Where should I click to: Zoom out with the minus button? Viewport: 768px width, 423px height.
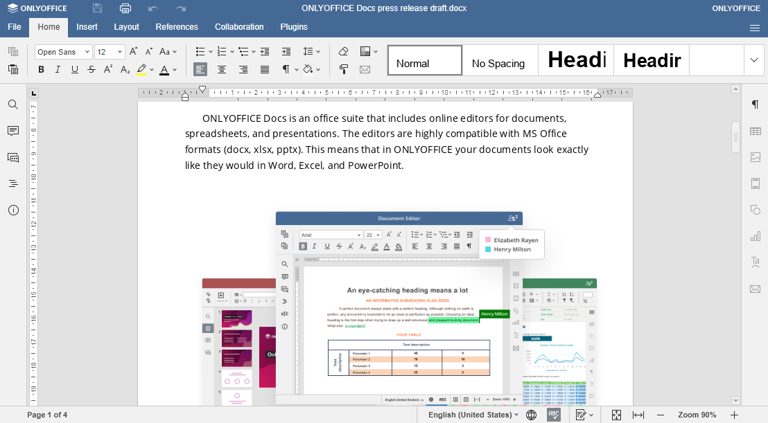pyautogui.click(x=661, y=415)
